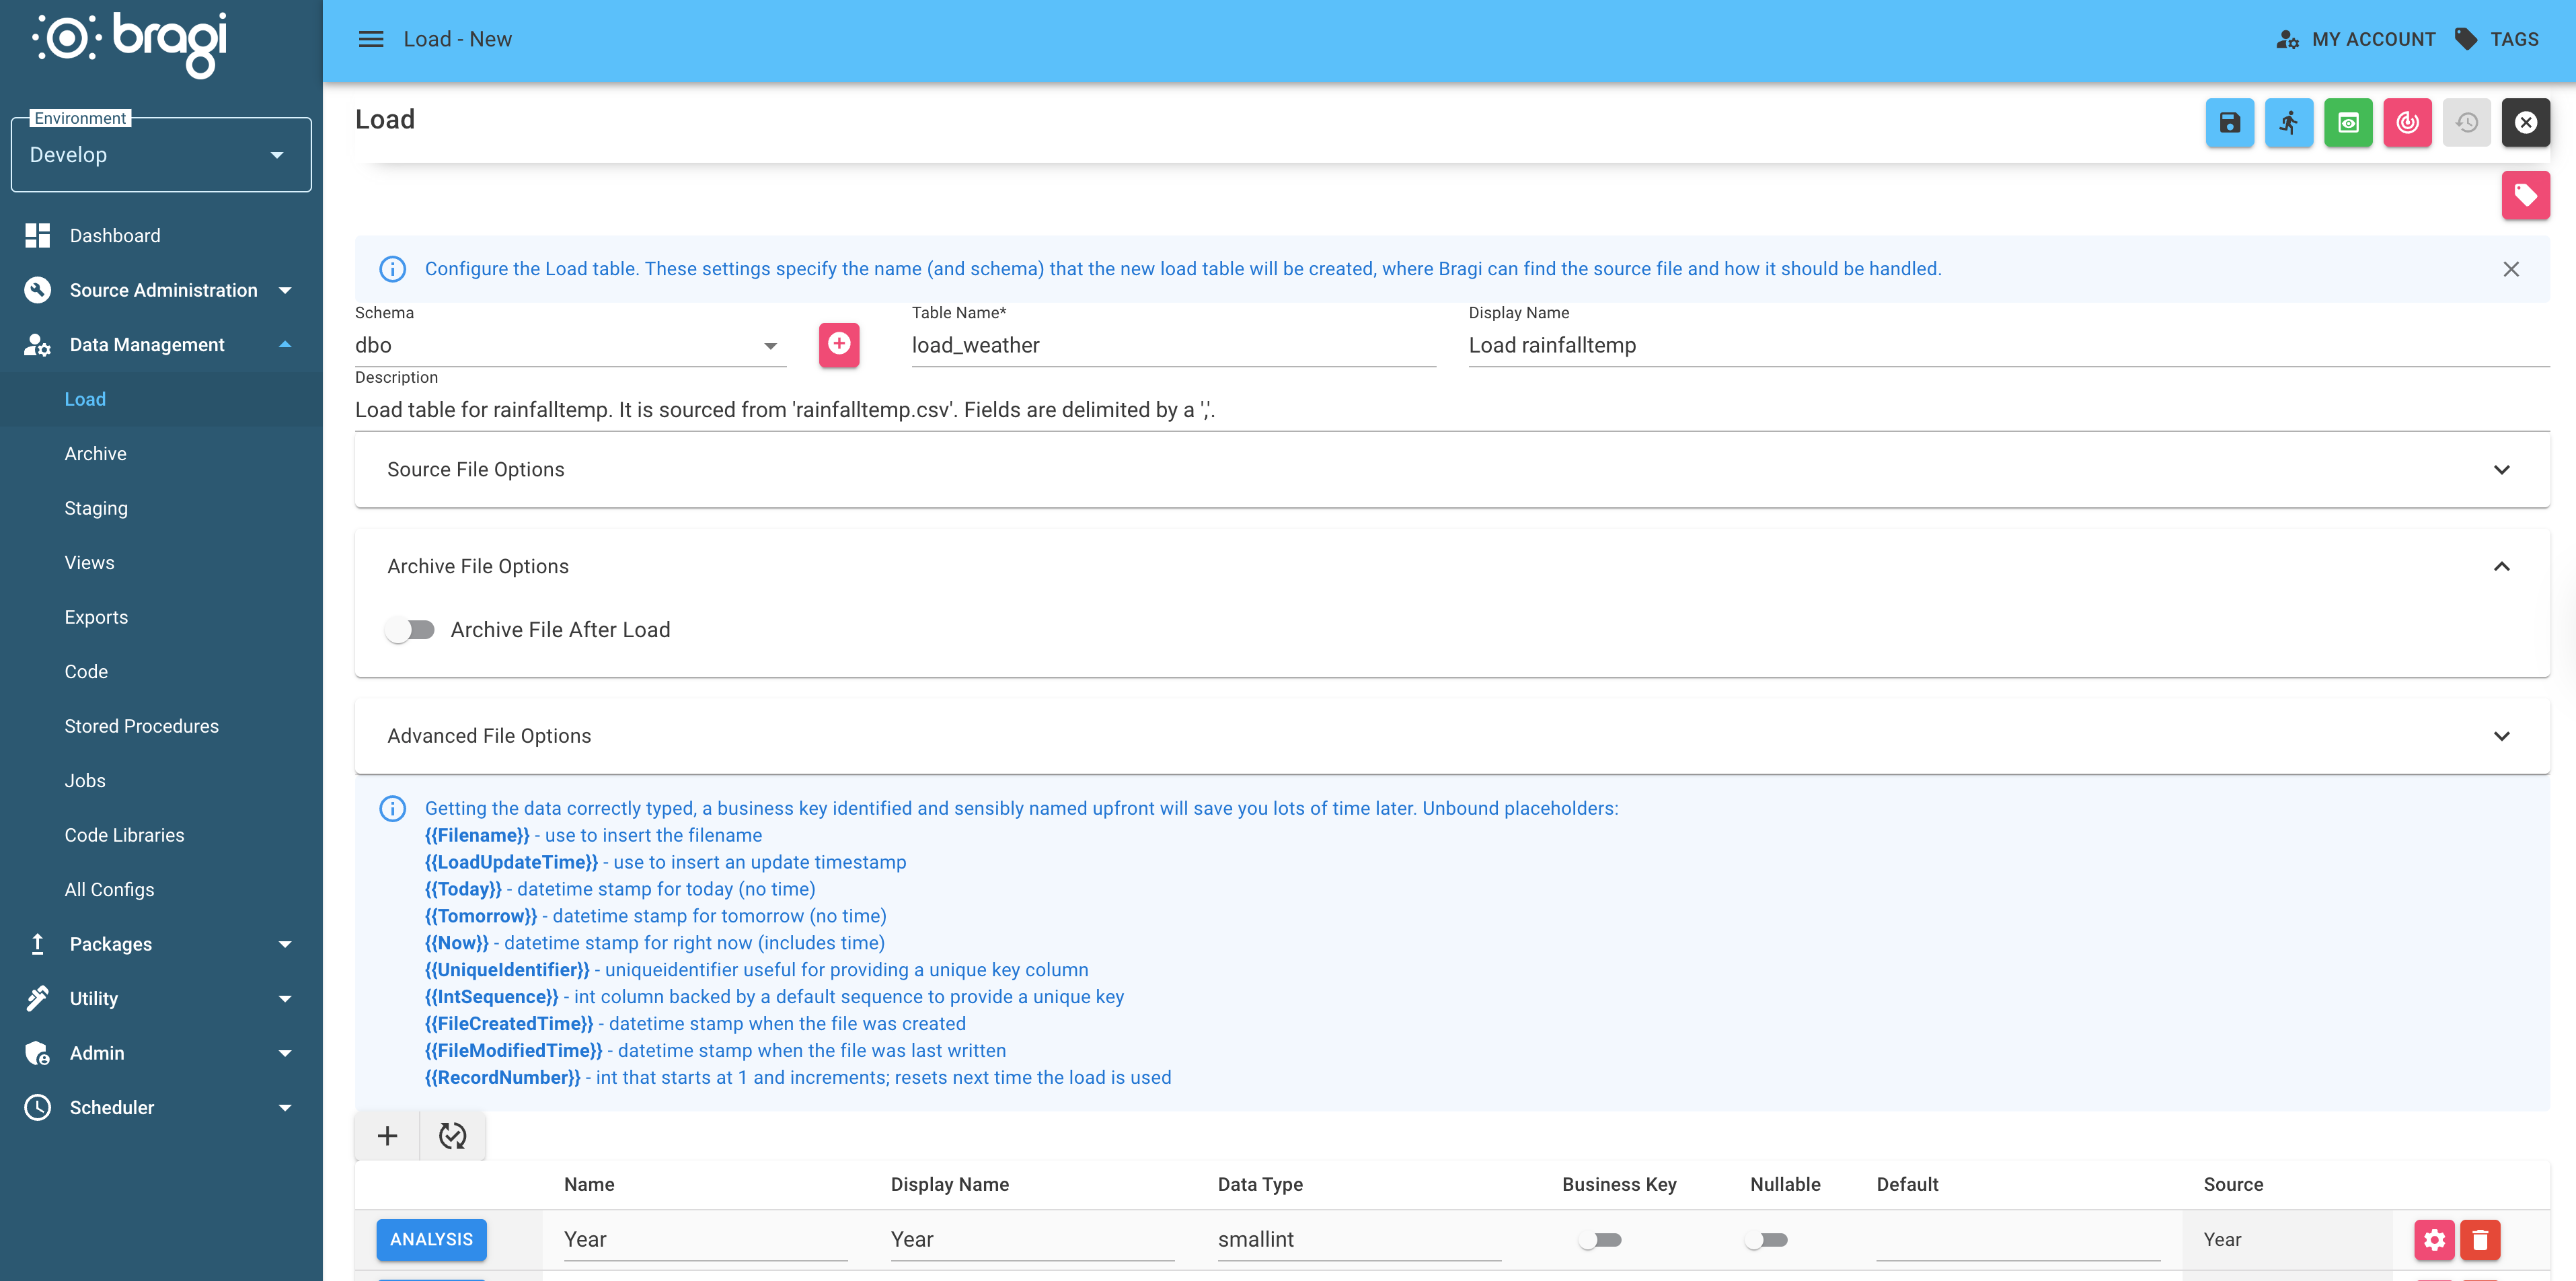Viewport: 2576px width, 1281px height.
Task: Collapse Archive File Options section
Action: (1452, 566)
